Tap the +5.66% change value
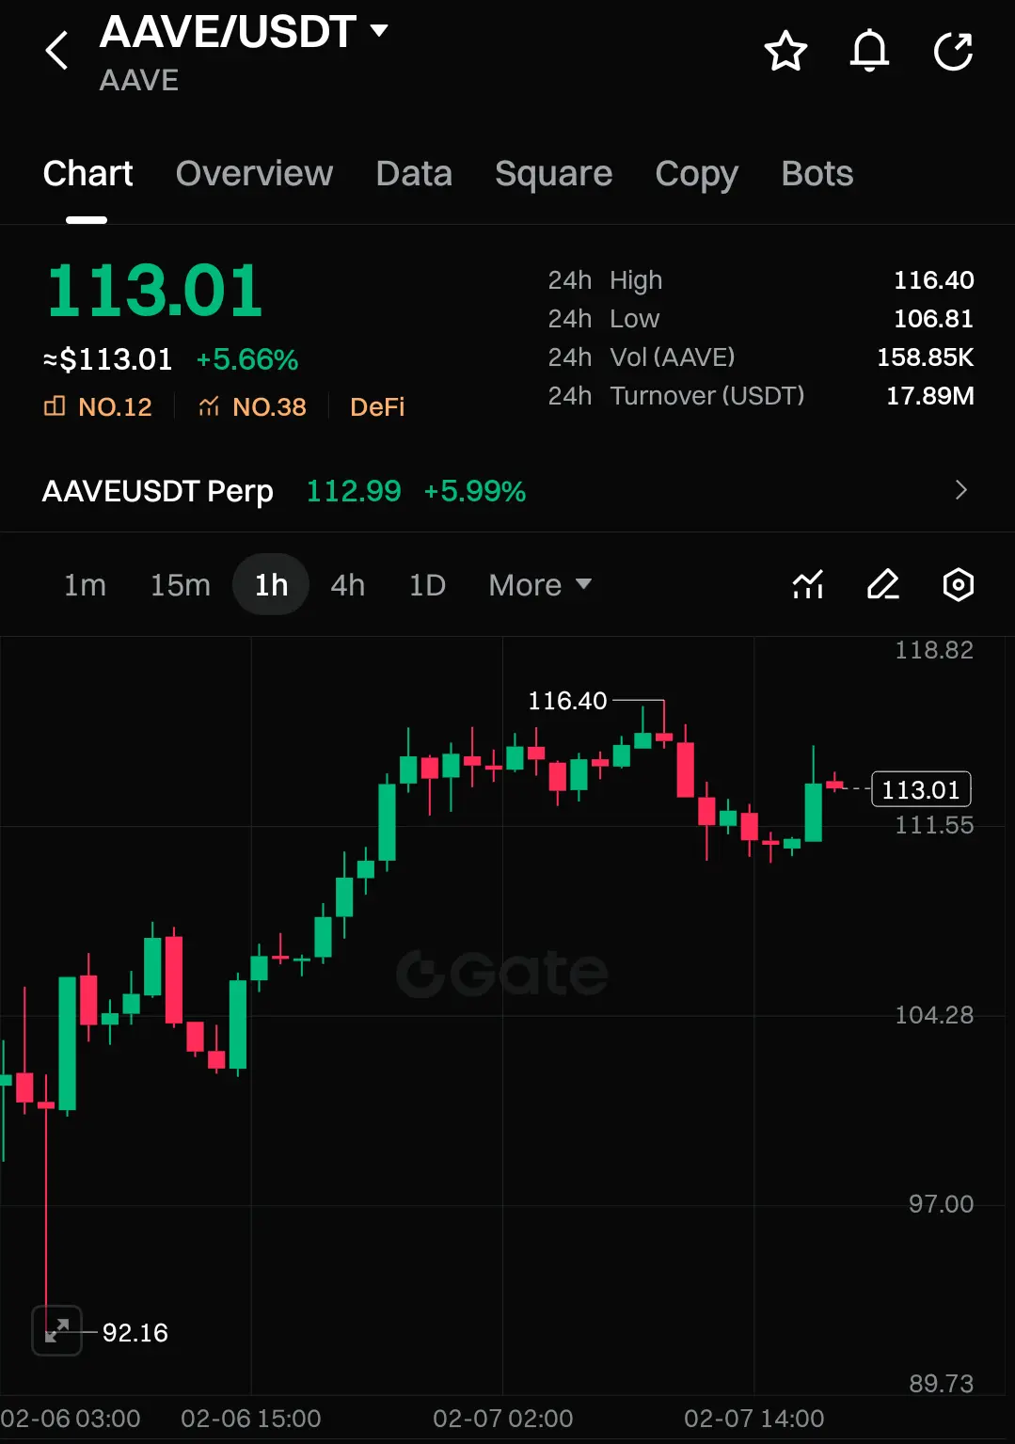This screenshot has height=1444, width=1015. [x=246, y=359]
